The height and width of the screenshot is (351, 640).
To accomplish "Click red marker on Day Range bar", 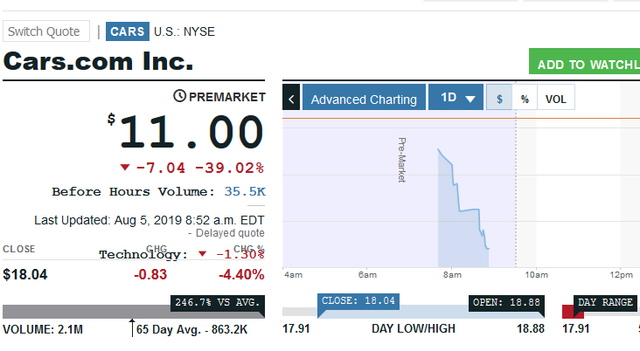I will tap(567, 312).
